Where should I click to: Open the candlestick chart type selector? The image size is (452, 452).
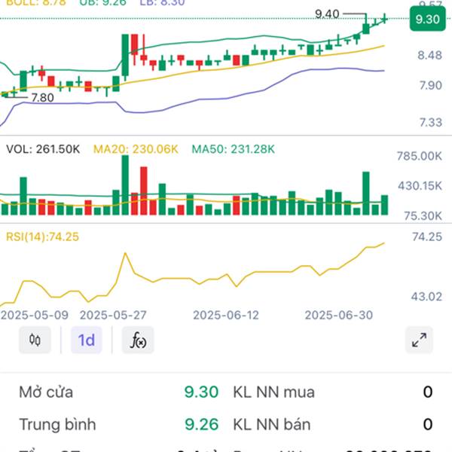point(35,340)
